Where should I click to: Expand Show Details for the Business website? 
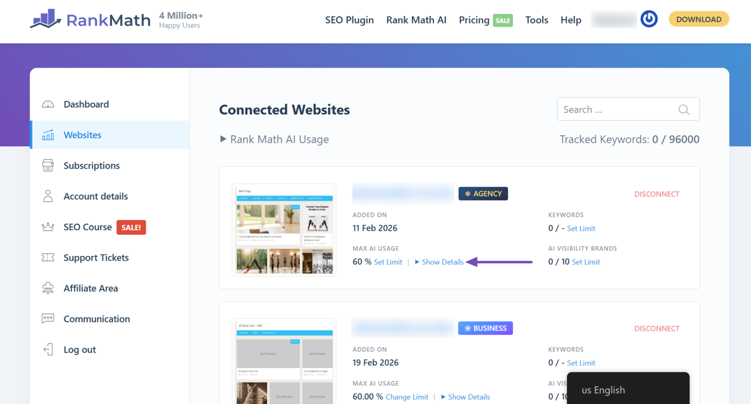[466, 397]
